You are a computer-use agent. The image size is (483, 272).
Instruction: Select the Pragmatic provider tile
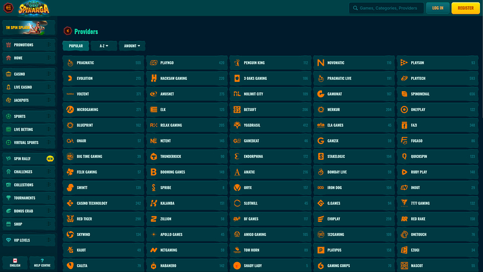[103, 63]
